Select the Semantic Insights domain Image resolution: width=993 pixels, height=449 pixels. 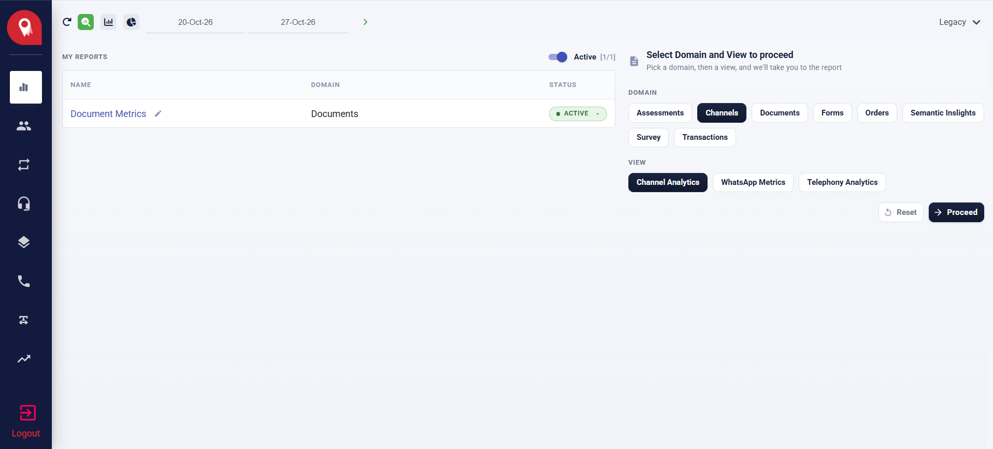[943, 113]
